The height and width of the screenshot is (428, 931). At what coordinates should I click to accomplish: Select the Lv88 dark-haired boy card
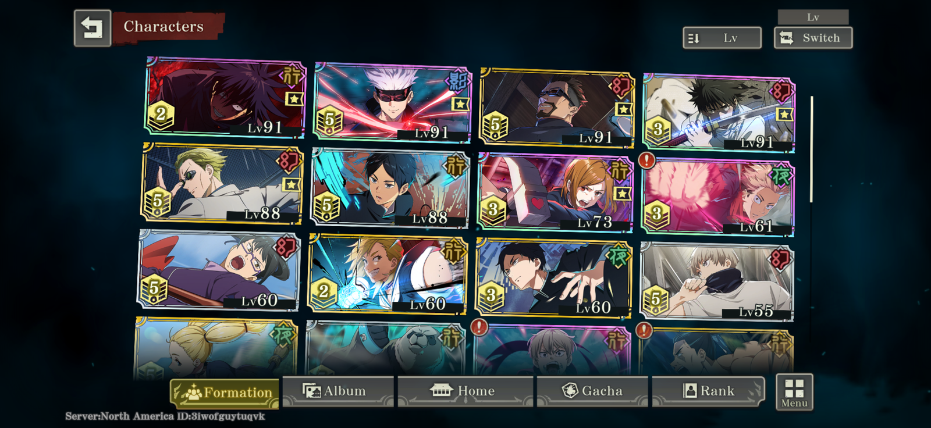[390, 188]
